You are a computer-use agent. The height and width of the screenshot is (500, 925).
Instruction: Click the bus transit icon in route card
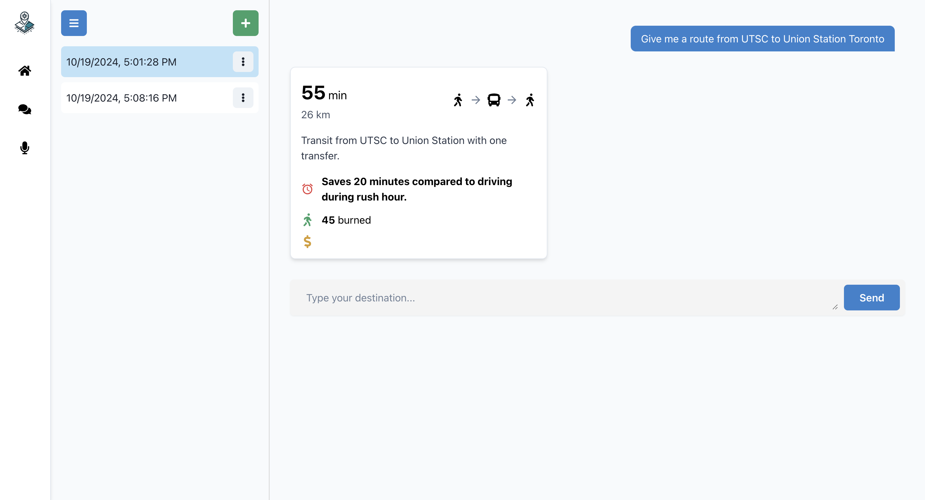pos(494,100)
